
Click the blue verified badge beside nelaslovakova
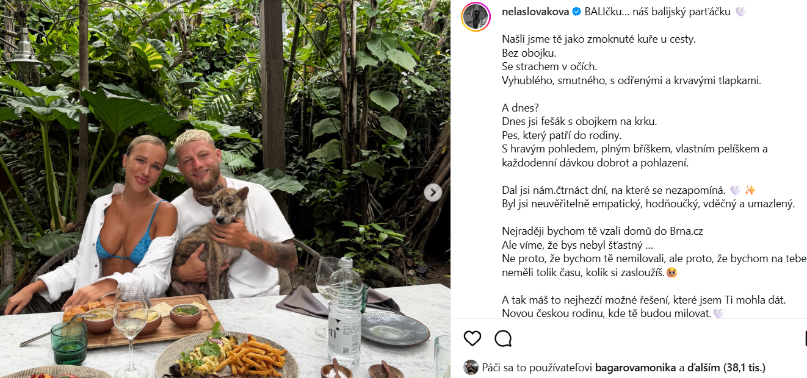click(576, 12)
